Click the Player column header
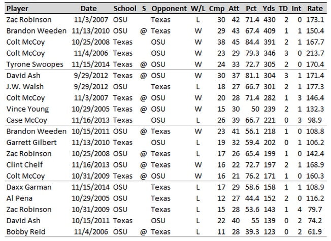This screenshot has height=241, width=331. pos(17,9)
